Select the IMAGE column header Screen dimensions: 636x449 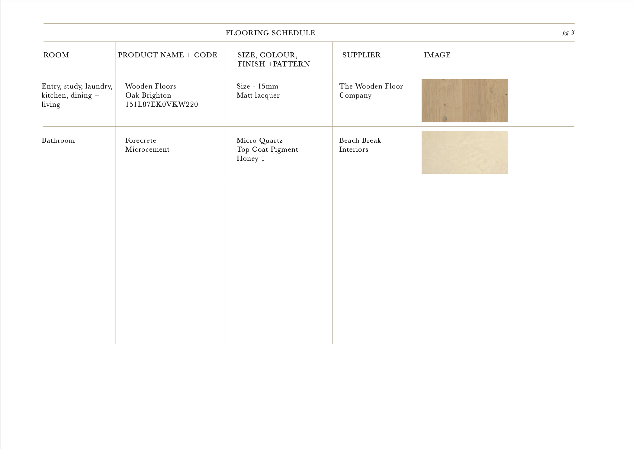[437, 55]
